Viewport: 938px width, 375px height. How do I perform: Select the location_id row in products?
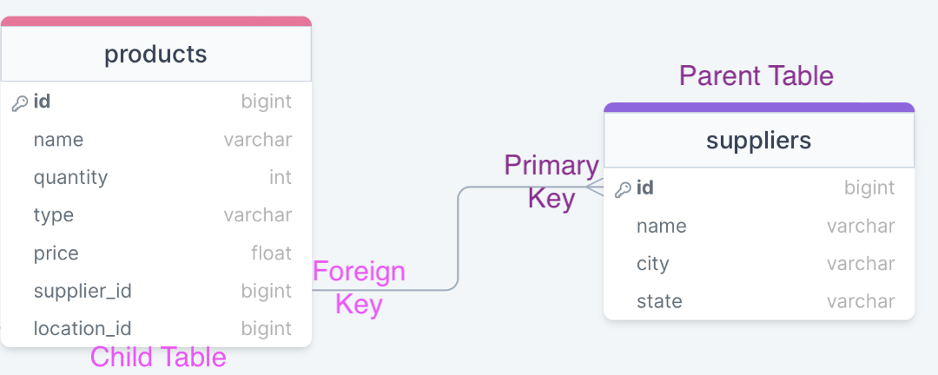point(155,328)
